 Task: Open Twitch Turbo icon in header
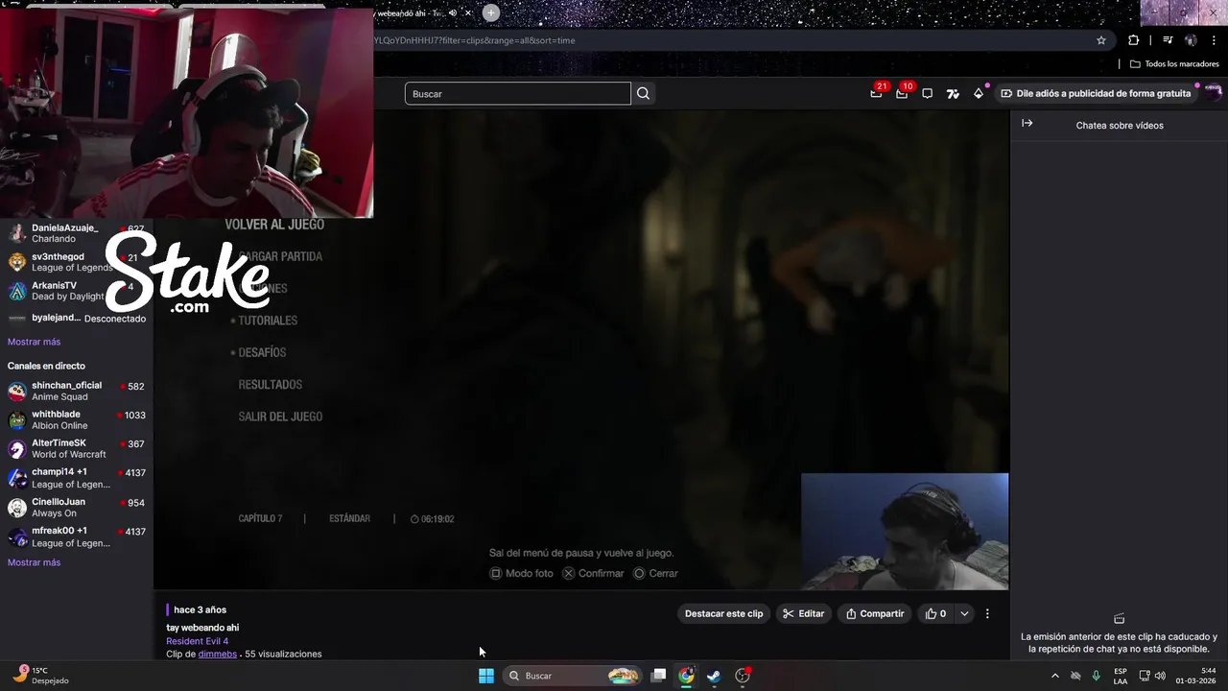(953, 93)
